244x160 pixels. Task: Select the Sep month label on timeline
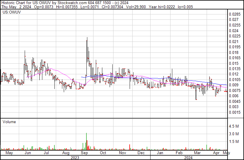tap(85, 153)
